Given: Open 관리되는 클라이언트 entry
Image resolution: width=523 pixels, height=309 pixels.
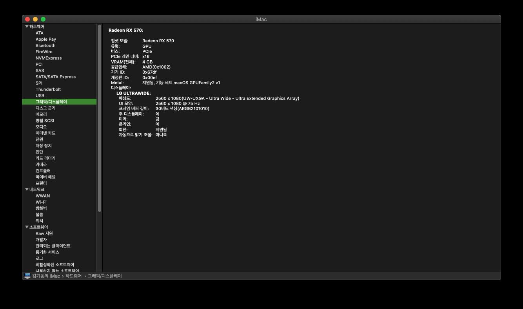Looking at the screenshot, I should tap(53, 246).
